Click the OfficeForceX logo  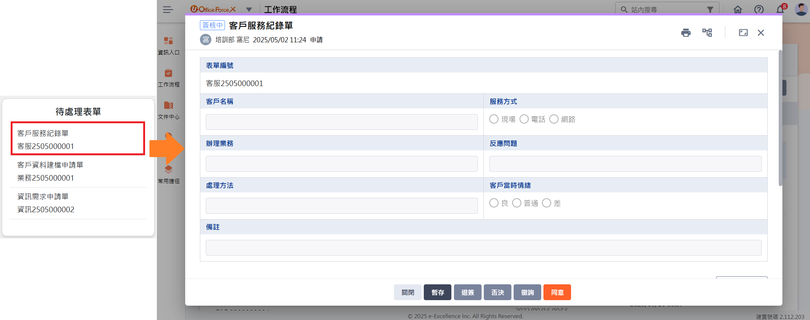pos(213,9)
